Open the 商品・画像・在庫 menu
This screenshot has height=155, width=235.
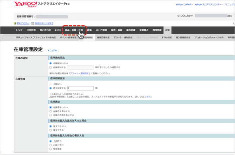[74, 30]
